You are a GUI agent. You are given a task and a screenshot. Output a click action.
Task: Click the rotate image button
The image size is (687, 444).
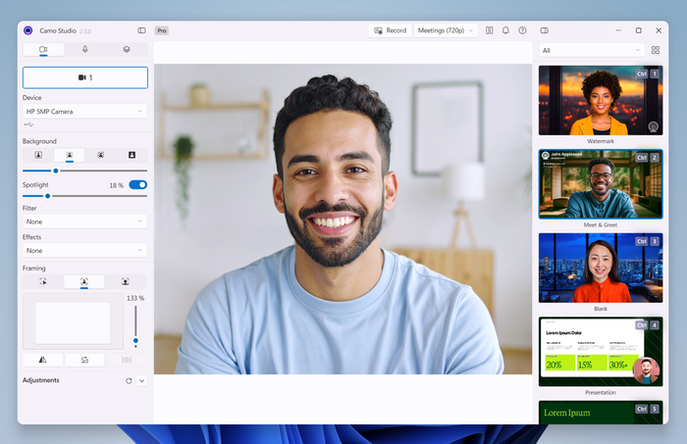84,360
